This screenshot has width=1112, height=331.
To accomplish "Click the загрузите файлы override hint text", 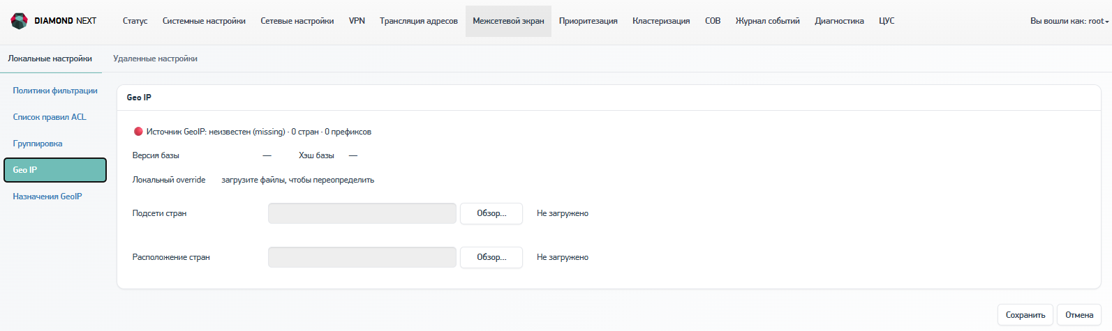I will 298,180.
